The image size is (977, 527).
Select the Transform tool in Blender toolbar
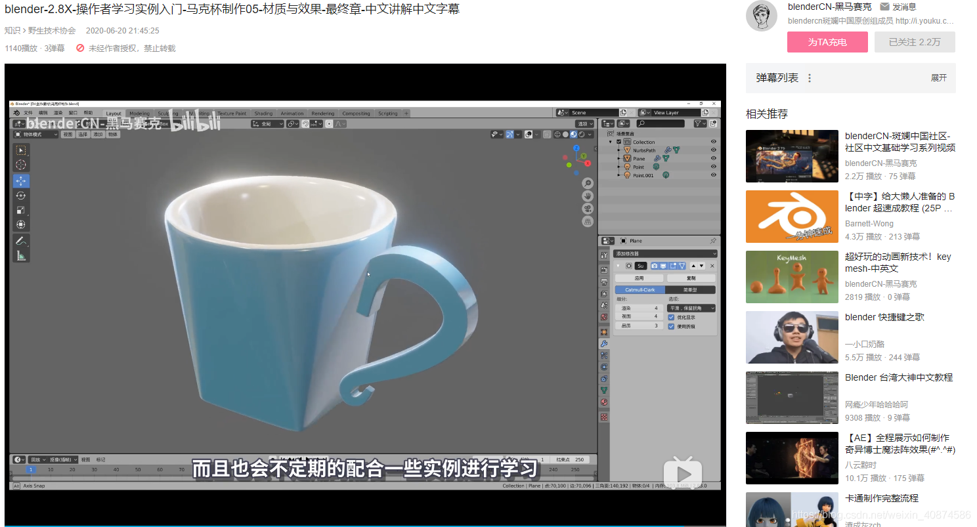21,224
